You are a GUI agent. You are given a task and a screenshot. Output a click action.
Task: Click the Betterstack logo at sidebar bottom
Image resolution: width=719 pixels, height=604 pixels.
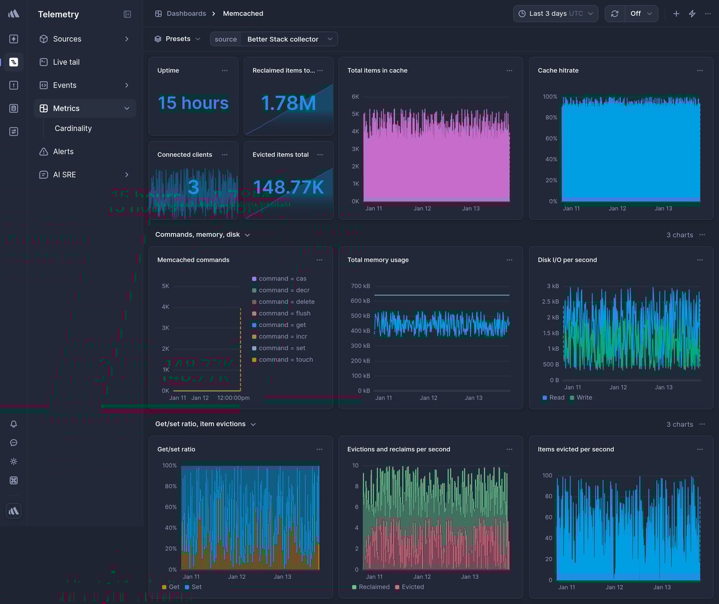click(x=14, y=511)
